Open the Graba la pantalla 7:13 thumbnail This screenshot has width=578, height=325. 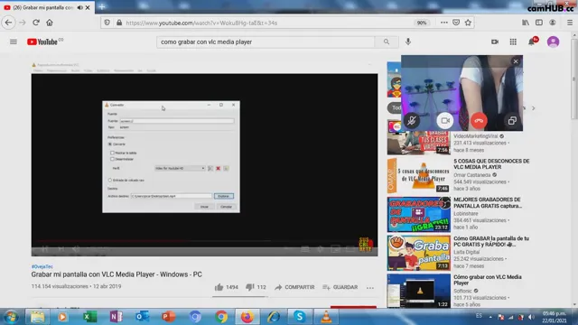[419, 253]
